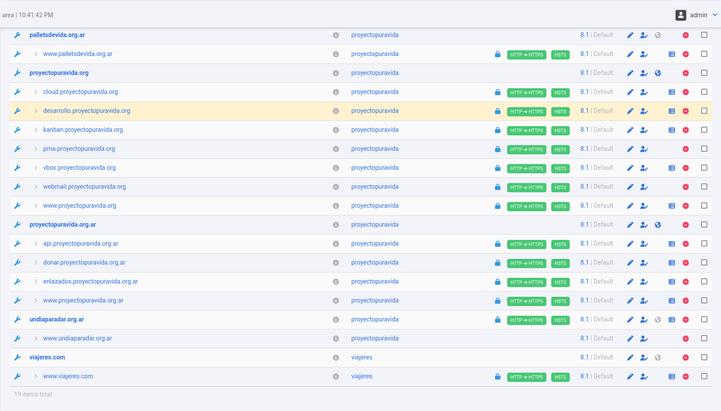Delete the viajeres.com domain via red icon

pos(686,358)
